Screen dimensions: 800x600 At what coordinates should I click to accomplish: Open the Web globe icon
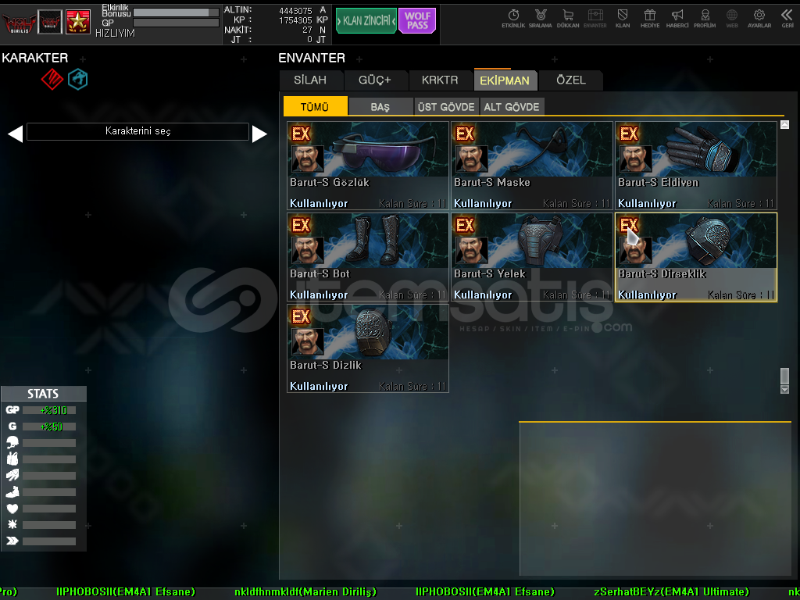731,19
